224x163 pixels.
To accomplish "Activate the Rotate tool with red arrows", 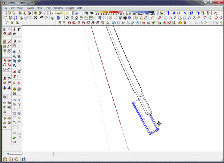I will click(x=4, y=65).
